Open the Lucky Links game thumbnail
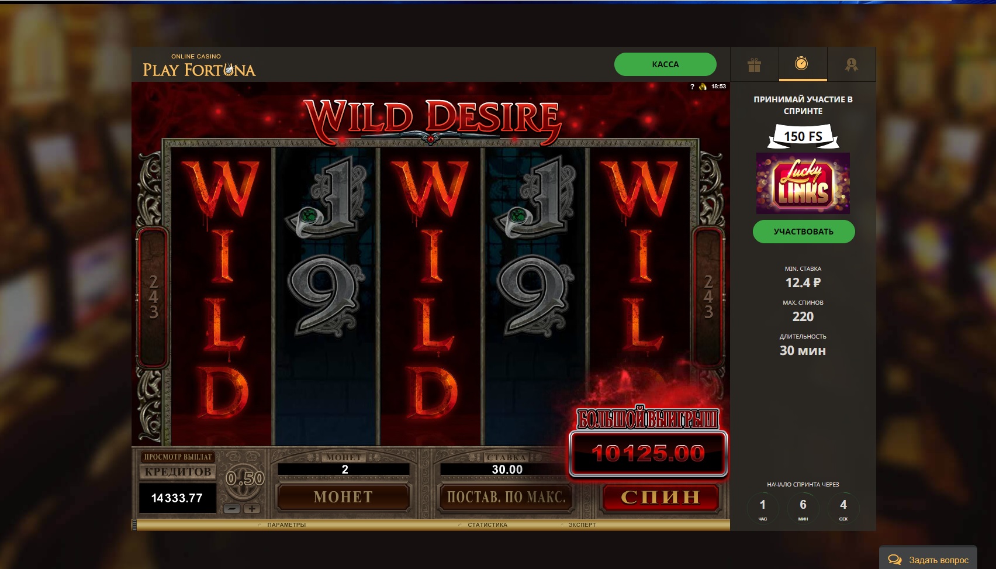The width and height of the screenshot is (996, 569). click(x=803, y=183)
